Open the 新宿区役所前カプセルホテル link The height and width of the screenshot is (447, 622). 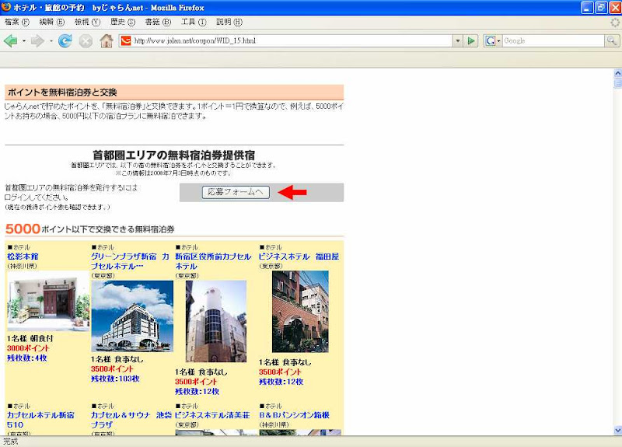(x=213, y=261)
